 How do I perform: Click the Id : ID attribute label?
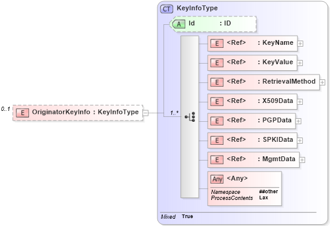[x=210, y=23]
